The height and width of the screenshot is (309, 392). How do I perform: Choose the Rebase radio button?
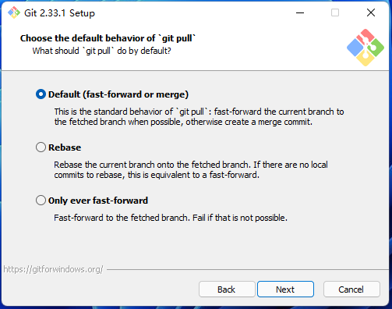point(41,147)
